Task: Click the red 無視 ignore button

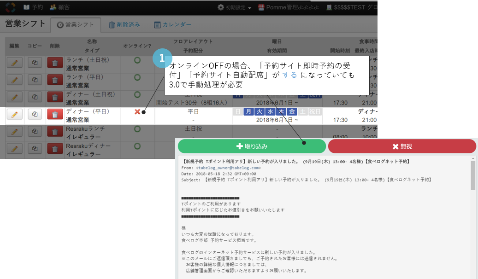Action: tap(402, 146)
